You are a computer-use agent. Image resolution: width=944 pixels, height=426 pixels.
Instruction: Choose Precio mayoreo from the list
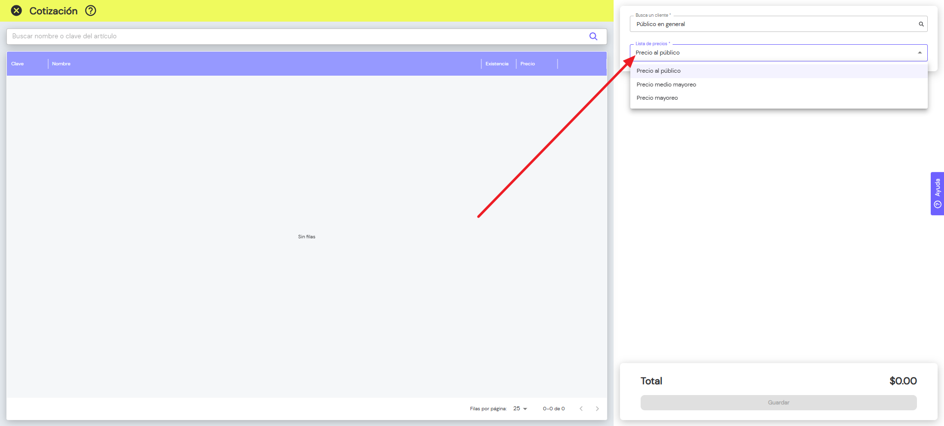tap(779, 98)
